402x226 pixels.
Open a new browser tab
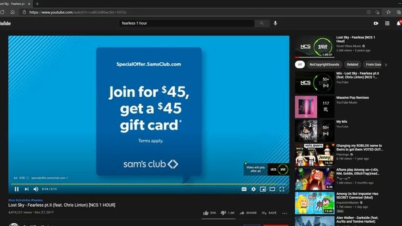click(x=37, y=4)
